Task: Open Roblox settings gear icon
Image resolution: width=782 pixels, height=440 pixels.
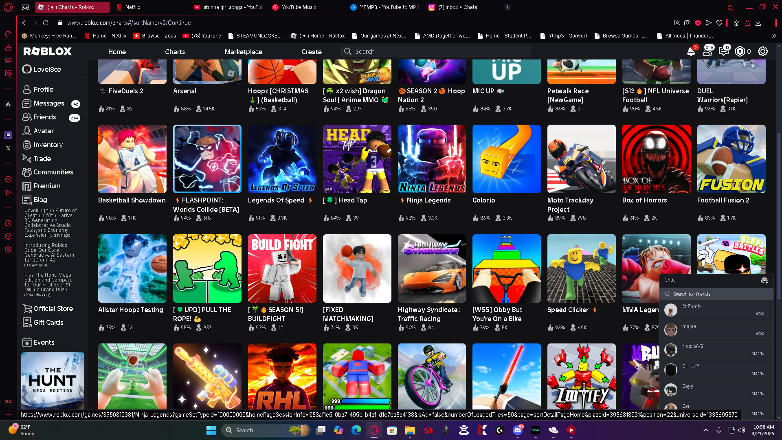Action: [762, 51]
